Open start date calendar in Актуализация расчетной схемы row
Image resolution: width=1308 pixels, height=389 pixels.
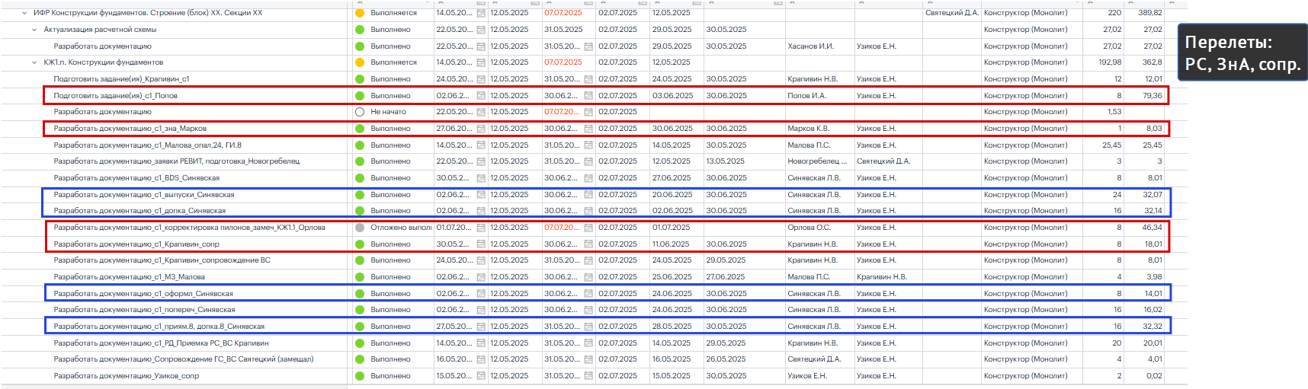[x=481, y=30]
